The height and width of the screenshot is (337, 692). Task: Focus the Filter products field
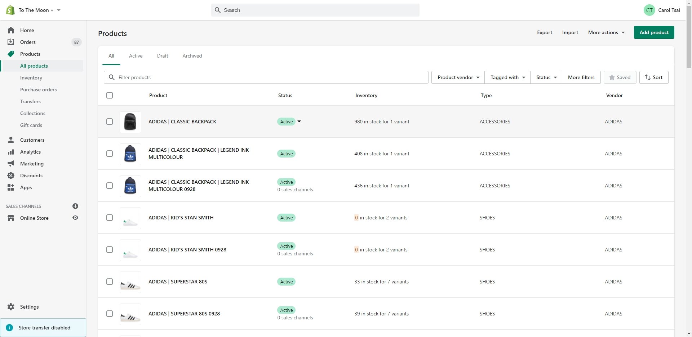pos(266,77)
